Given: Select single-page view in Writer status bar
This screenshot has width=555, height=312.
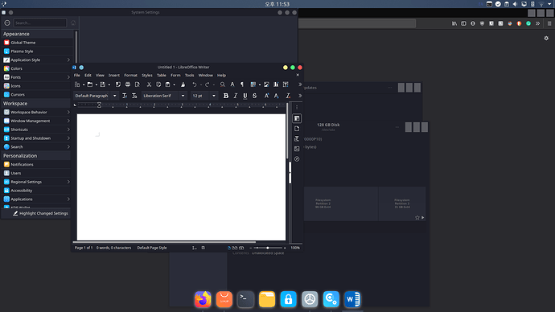Looking at the screenshot, I should click(229, 248).
